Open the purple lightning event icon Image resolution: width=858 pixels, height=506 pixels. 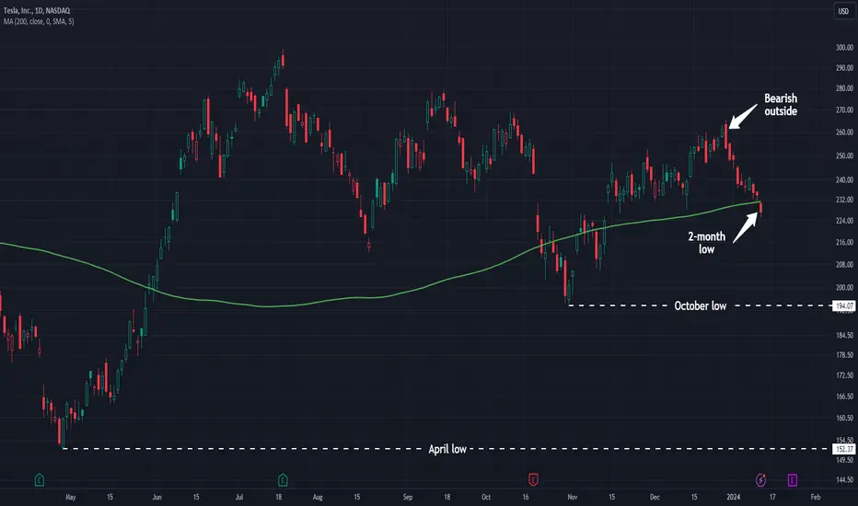click(760, 480)
